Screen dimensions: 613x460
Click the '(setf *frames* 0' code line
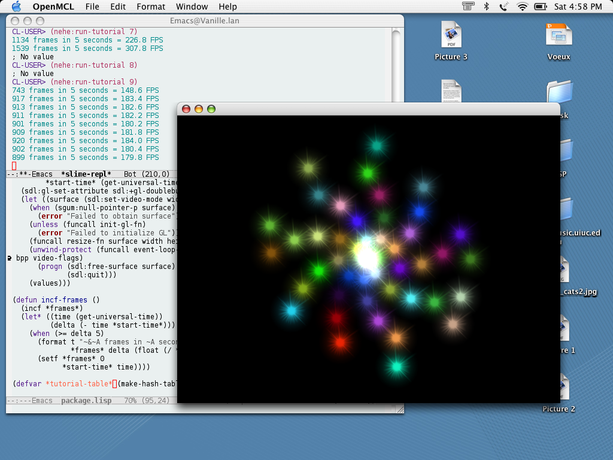(71, 358)
